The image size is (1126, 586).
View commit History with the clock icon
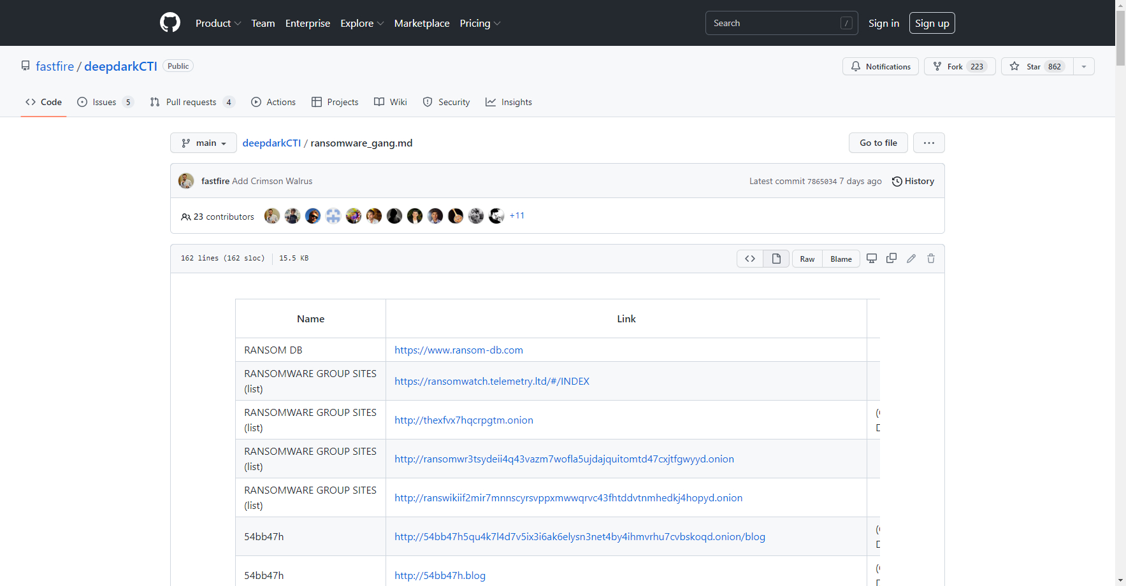click(x=912, y=181)
